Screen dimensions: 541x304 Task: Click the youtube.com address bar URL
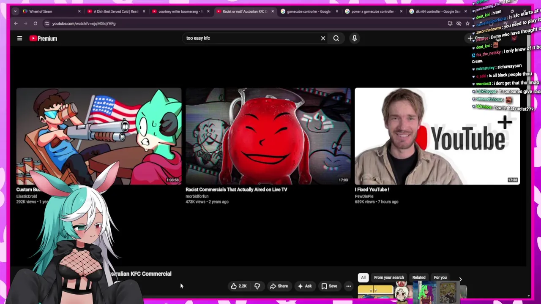84,24
